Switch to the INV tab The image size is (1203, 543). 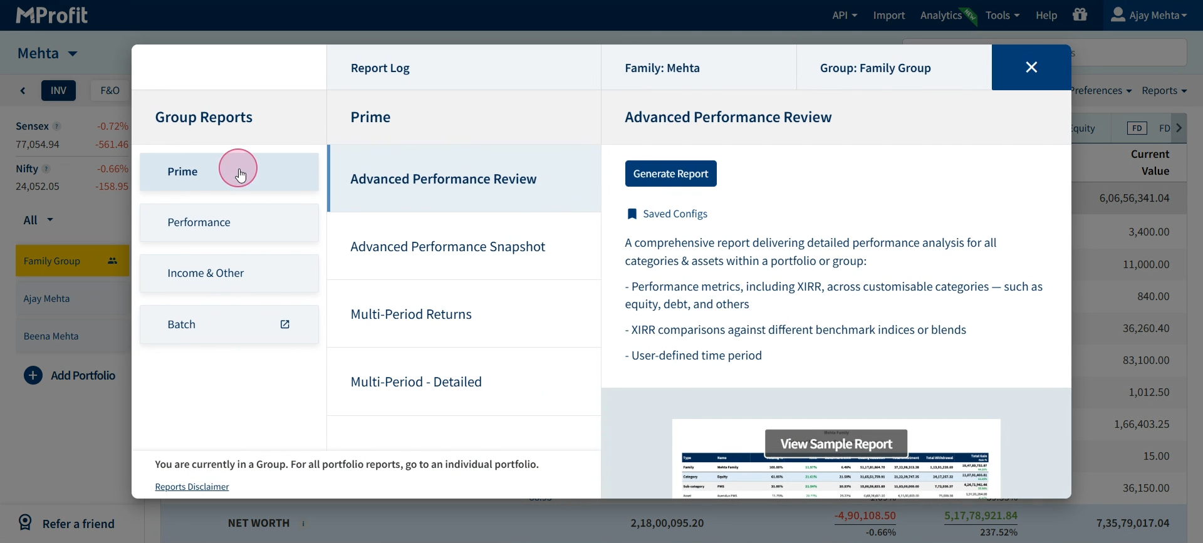point(59,91)
